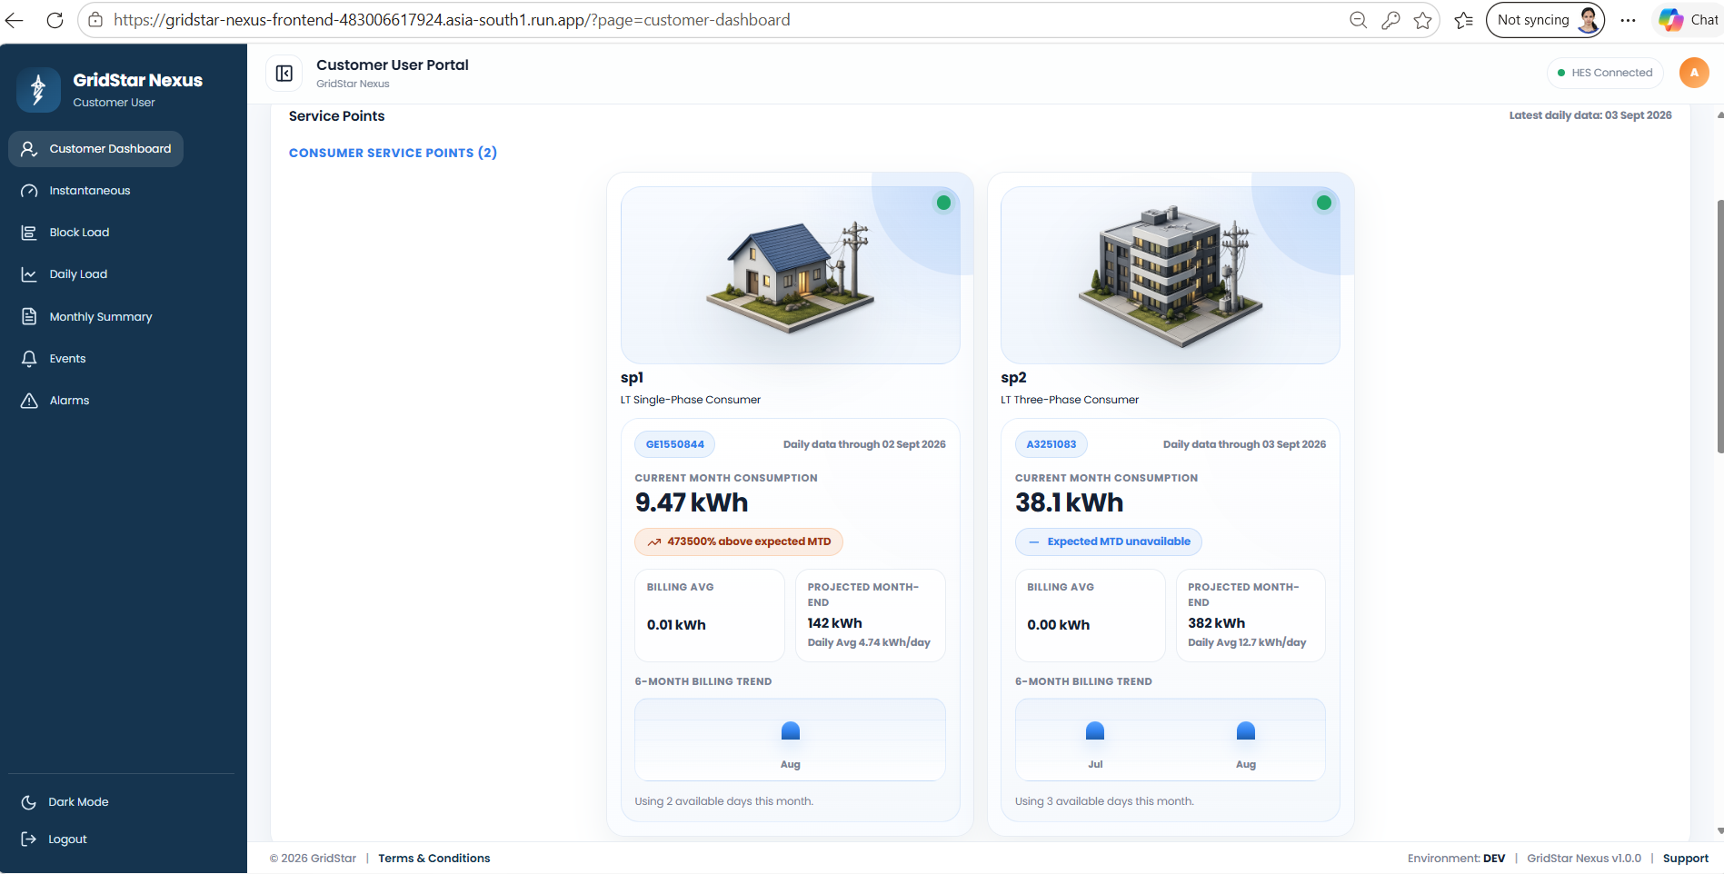Click the GridStar Nexus lightning logo

(38, 90)
